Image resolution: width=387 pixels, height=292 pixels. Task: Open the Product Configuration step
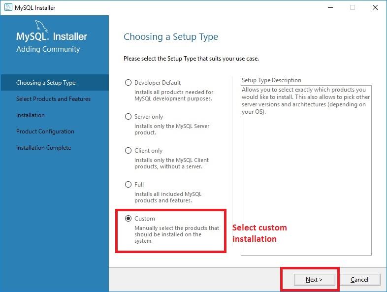pyautogui.click(x=45, y=131)
